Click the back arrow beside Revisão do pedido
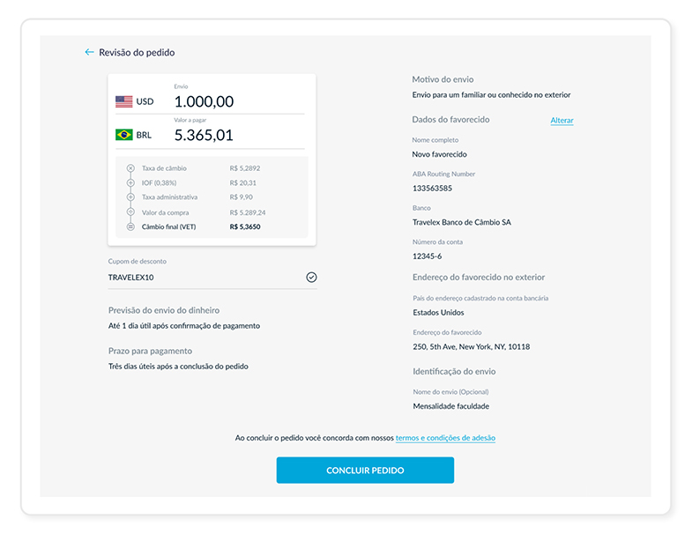This screenshot has width=692, height=534. click(89, 53)
